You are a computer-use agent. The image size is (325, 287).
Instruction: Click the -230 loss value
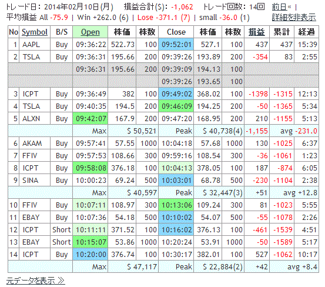[x=260, y=180]
